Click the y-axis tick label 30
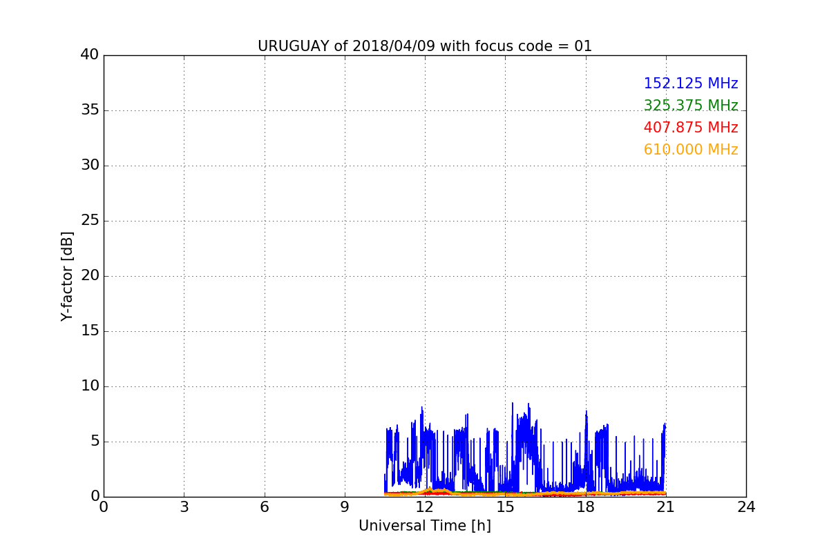The height and width of the screenshot is (552, 829). [90, 166]
